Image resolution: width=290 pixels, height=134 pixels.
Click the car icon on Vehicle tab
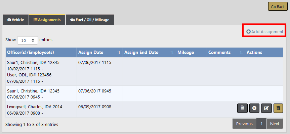pos(9,20)
